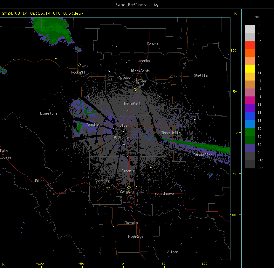Select the Lake Louise label
274x268 pixels.
pyautogui.click(x=6, y=154)
